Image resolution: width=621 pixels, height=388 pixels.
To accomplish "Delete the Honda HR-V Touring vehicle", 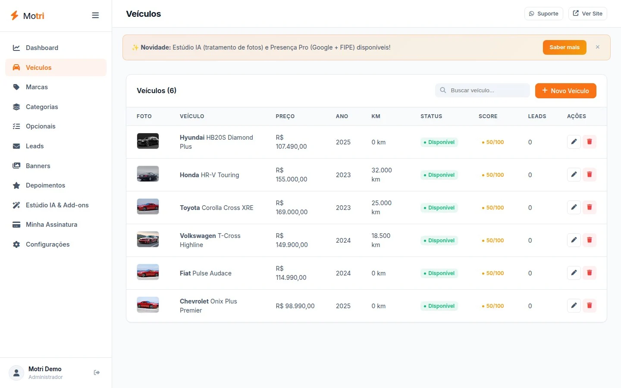I will [x=589, y=175].
